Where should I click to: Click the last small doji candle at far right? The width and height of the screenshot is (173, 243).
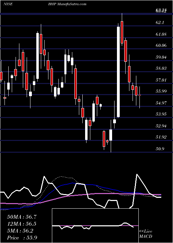coord(140,95)
